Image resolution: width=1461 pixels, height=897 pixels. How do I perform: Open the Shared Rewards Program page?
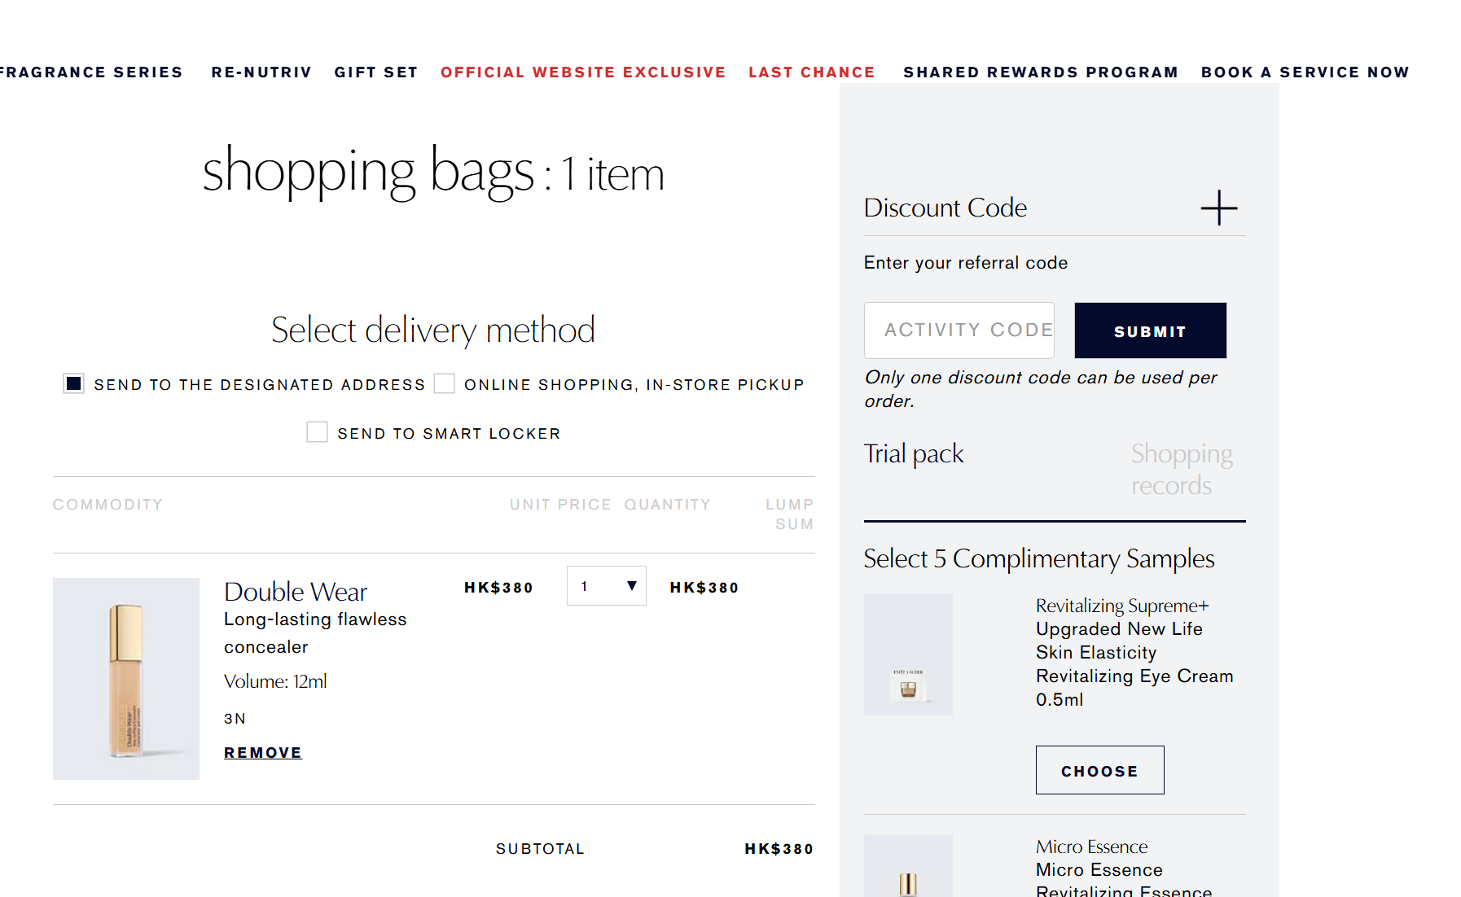click(1040, 72)
